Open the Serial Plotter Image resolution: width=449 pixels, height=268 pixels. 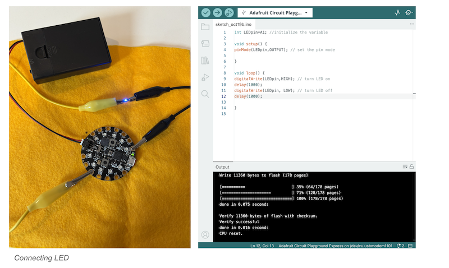(x=397, y=12)
